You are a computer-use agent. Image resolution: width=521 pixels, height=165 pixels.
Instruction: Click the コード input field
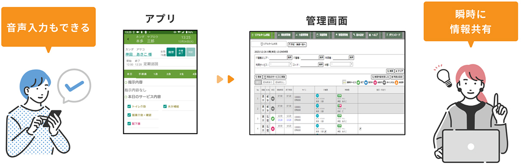pos(309,64)
